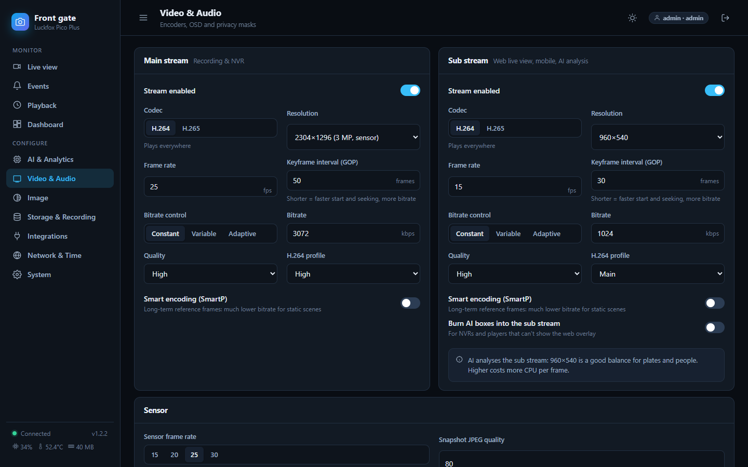Set sensor frame rate to 15

(155, 455)
